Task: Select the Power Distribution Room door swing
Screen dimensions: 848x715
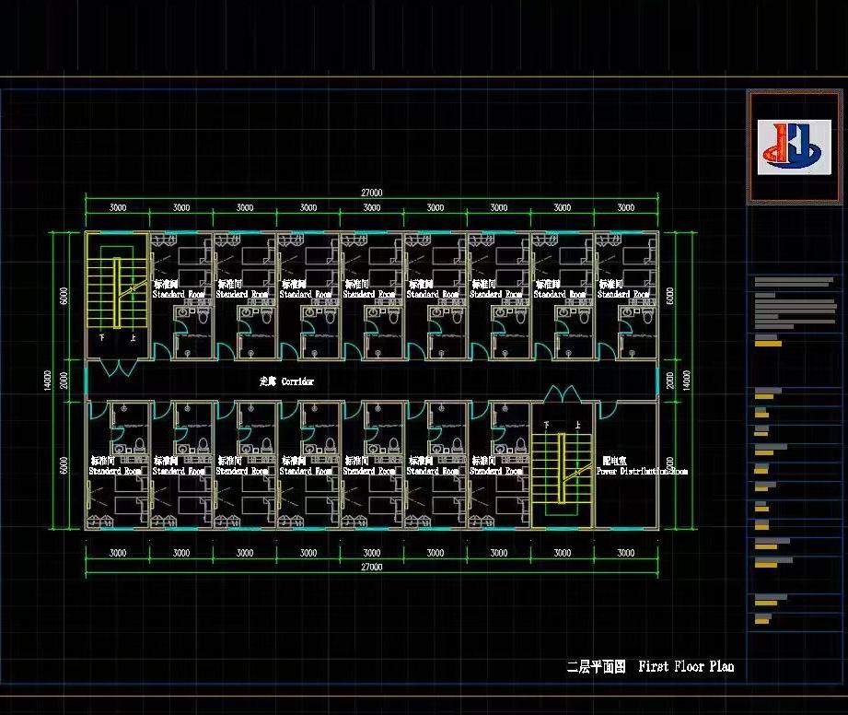Action: click(608, 409)
